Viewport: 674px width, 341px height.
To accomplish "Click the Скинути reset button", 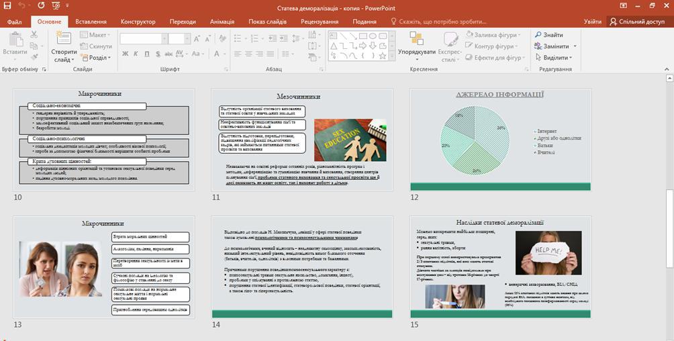I will (97, 46).
